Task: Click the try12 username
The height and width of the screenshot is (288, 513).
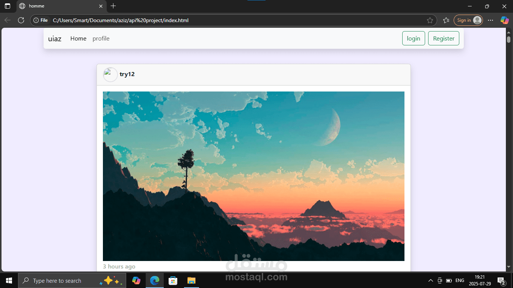Action: pyautogui.click(x=127, y=74)
